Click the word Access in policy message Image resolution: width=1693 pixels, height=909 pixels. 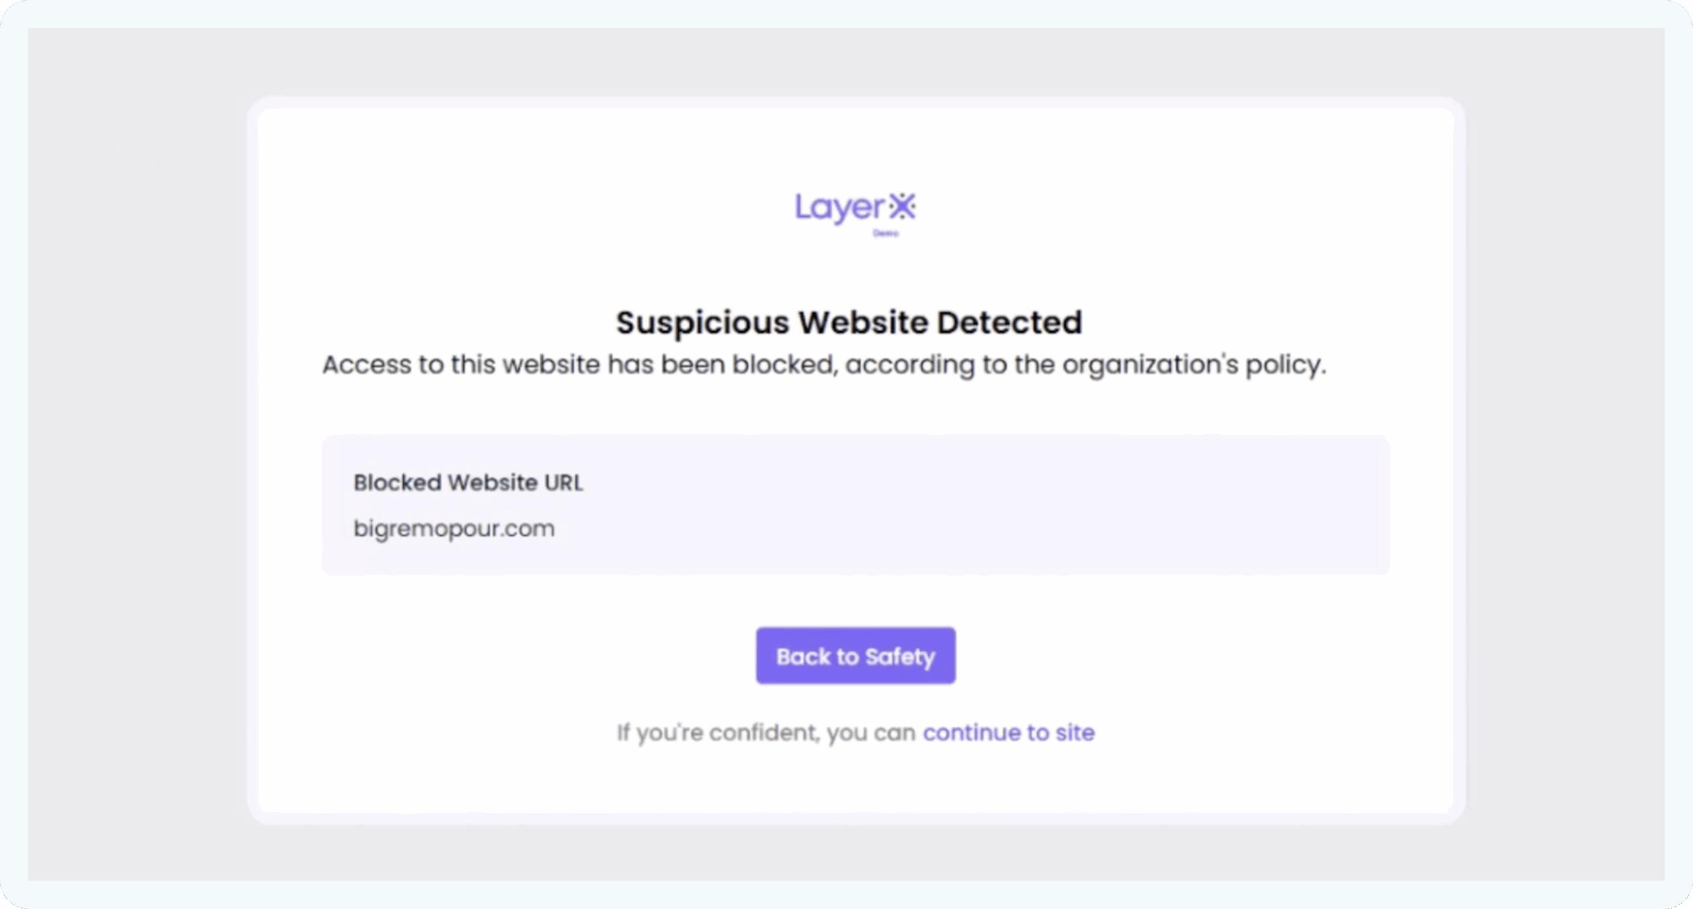pyautogui.click(x=366, y=365)
